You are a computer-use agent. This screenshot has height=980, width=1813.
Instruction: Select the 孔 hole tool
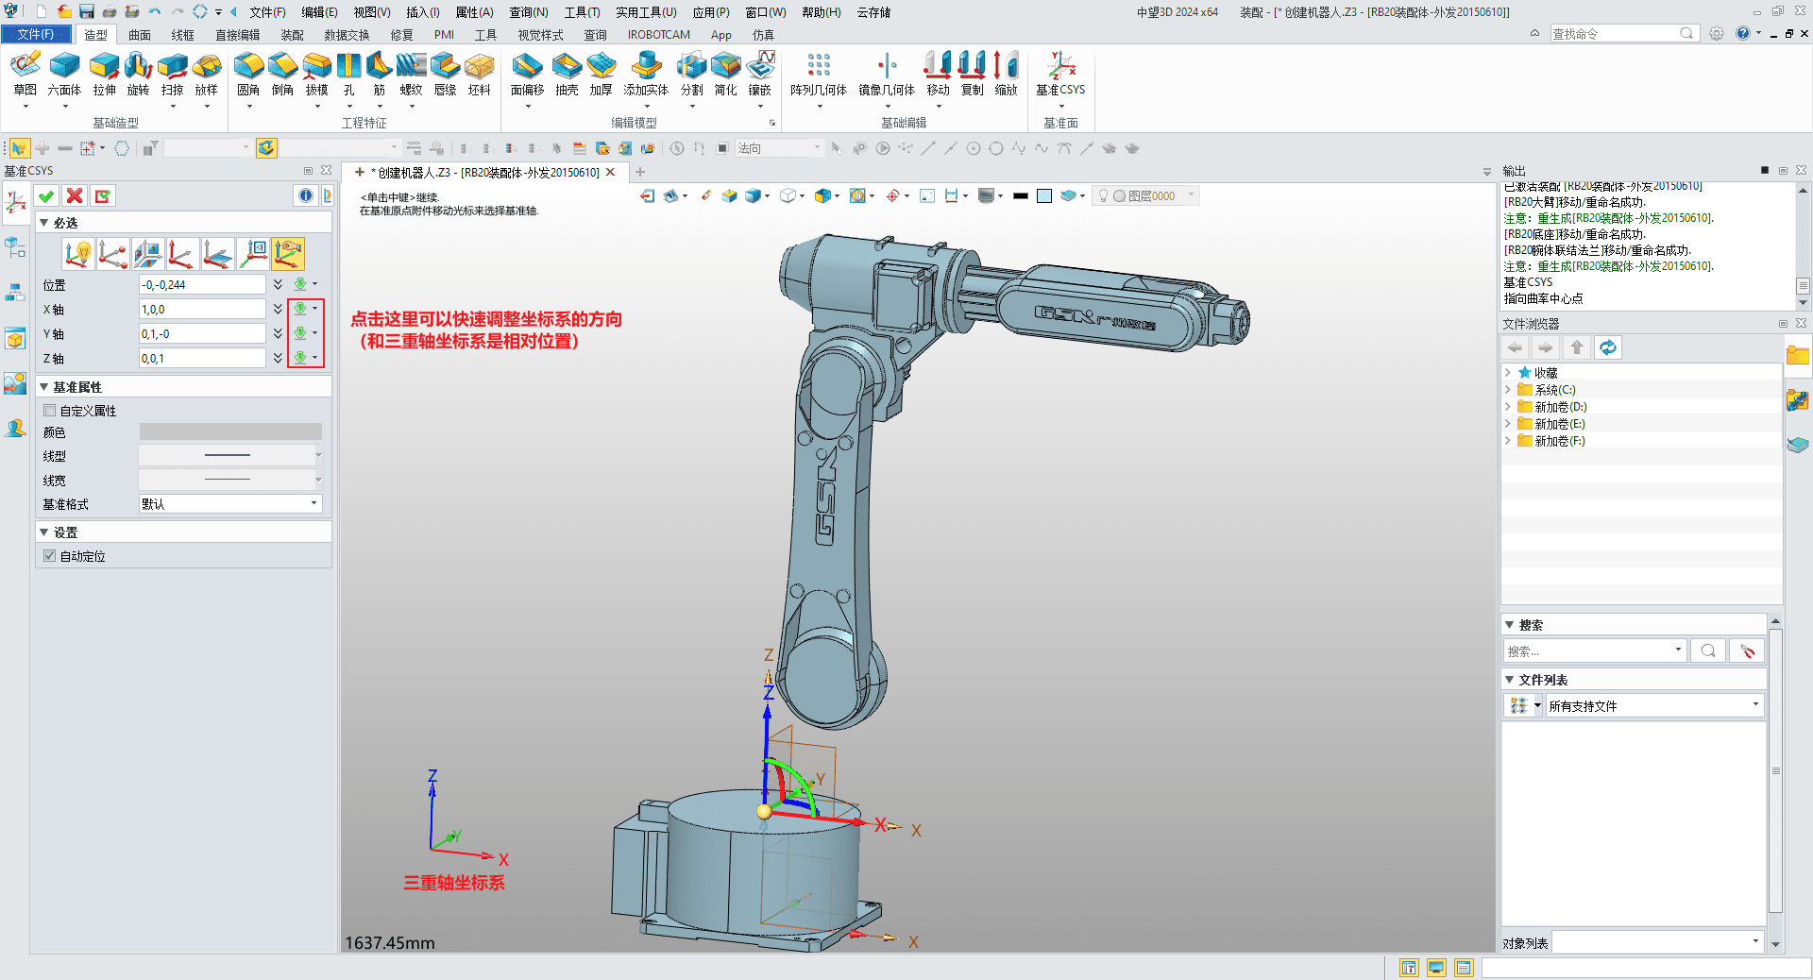tap(349, 74)
